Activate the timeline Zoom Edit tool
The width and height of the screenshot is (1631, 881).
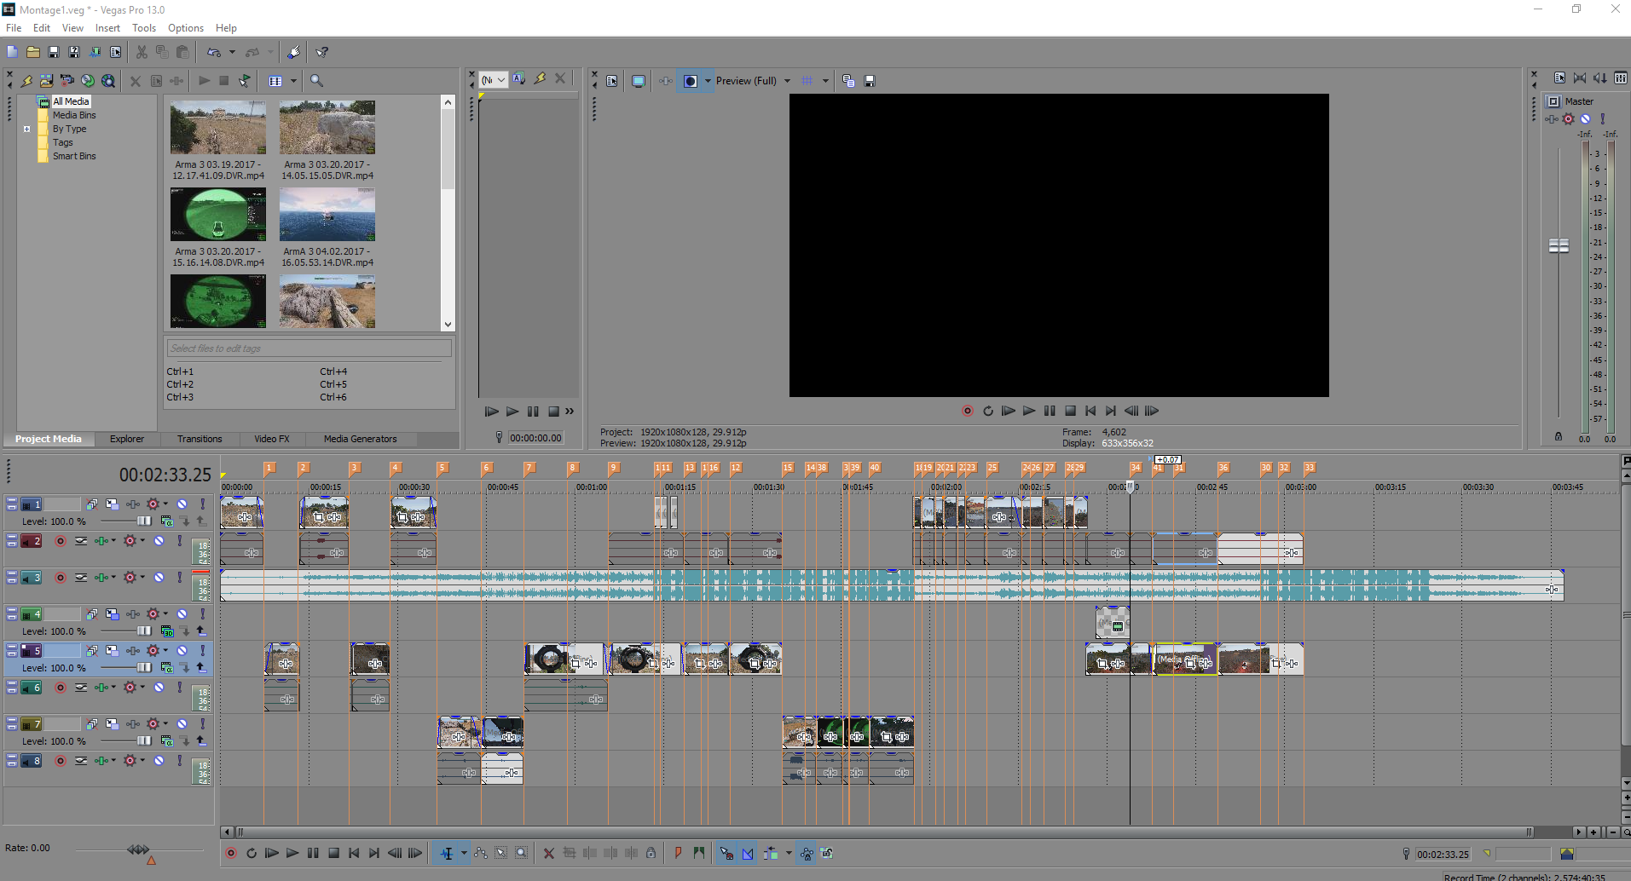[x=522, y=853]
